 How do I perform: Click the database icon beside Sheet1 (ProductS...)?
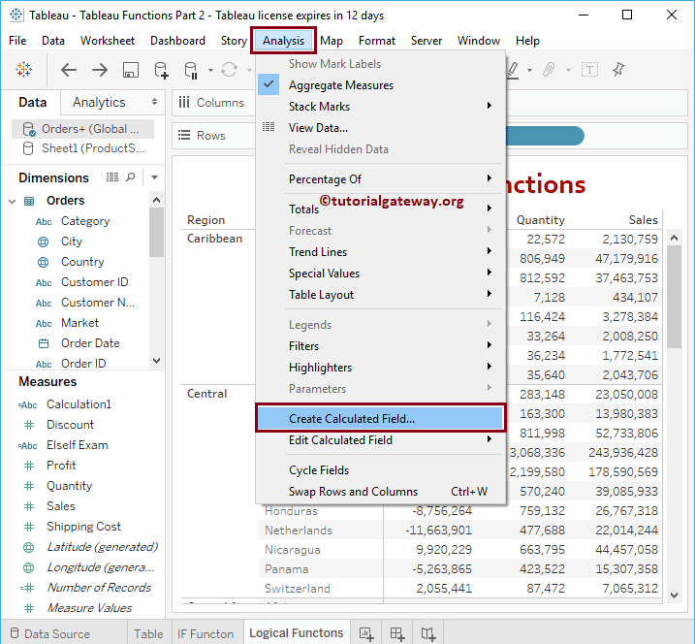pyautogui.click(x=27, y=148)
